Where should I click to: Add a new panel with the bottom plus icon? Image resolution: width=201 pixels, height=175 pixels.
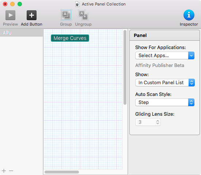click(4, 171)
